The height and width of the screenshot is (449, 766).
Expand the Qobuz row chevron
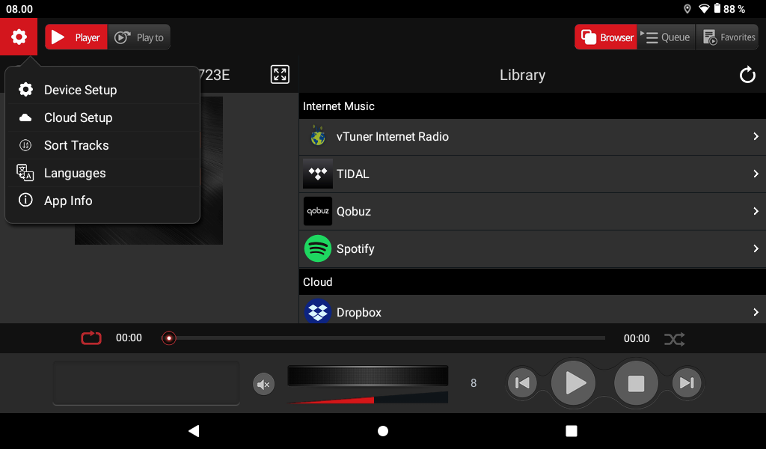tap(756, 211)
